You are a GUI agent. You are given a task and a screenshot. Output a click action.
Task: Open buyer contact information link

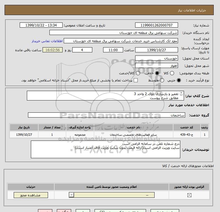pyautogui.click(x=47, y=41)
